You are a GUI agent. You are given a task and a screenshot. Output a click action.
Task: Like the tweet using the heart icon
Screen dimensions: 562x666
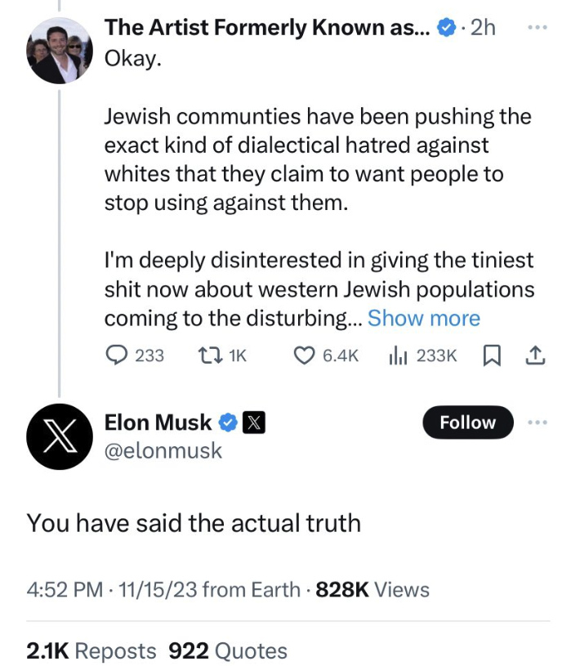click(304, 355)
